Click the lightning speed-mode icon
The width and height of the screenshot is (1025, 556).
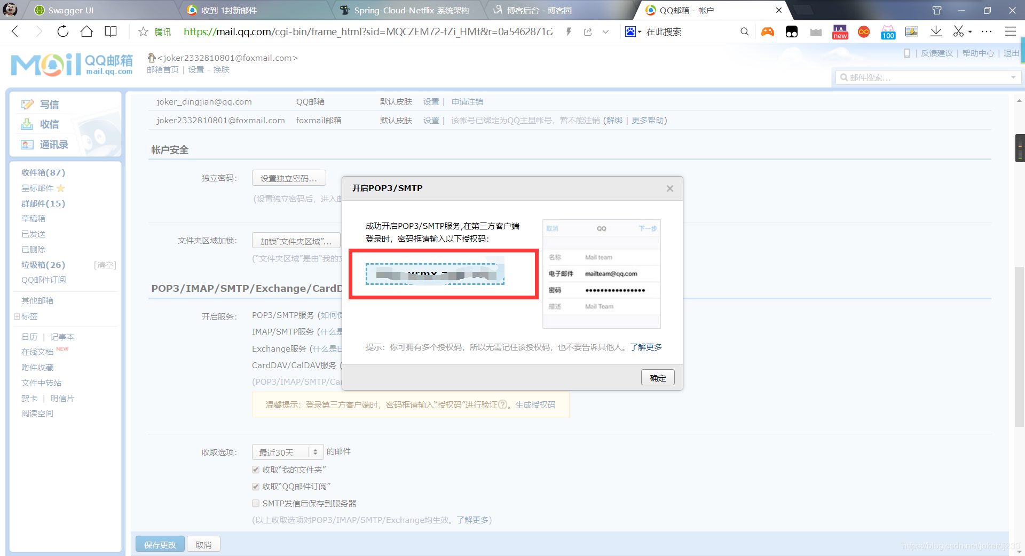tap(569, 31)
